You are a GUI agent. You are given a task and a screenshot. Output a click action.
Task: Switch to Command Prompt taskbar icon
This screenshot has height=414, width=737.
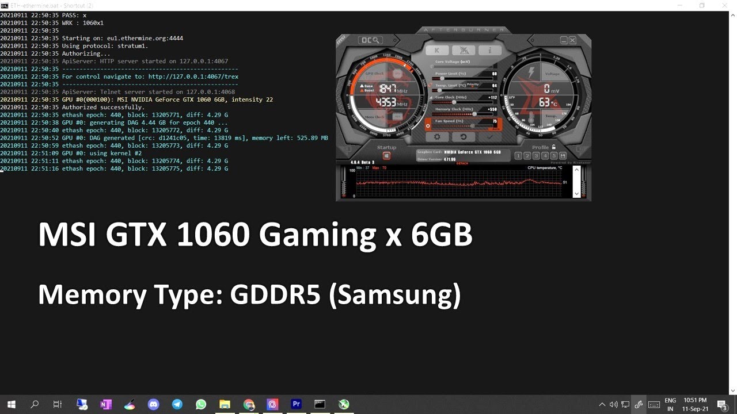pos(320,404)
